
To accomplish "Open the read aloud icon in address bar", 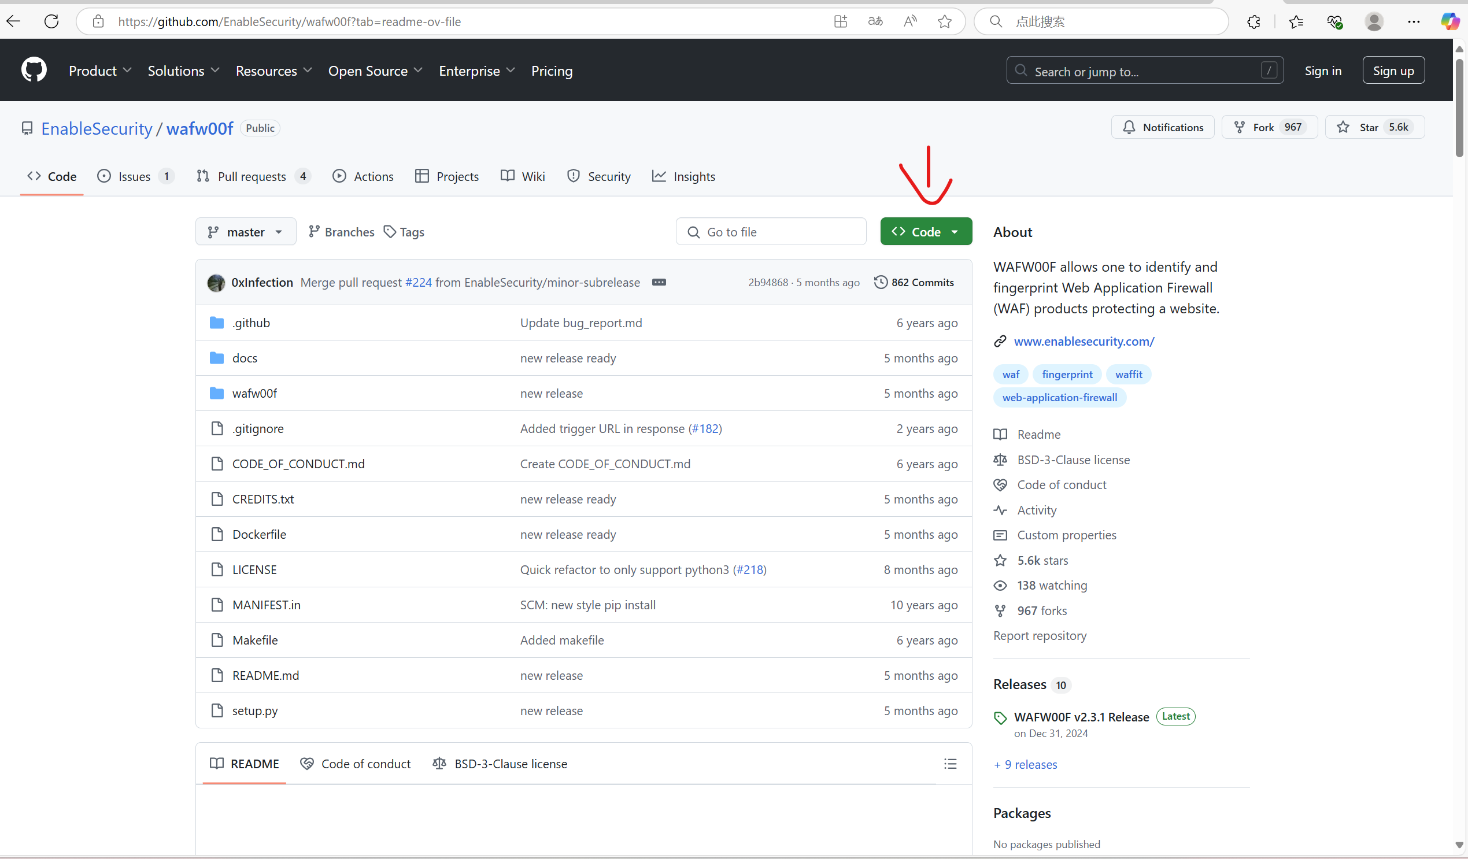I will point(910,21).
